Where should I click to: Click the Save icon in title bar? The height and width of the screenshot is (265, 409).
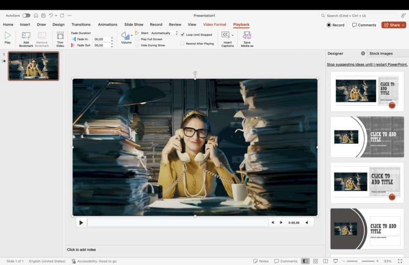pyautogui.click(x=43, y=16)
